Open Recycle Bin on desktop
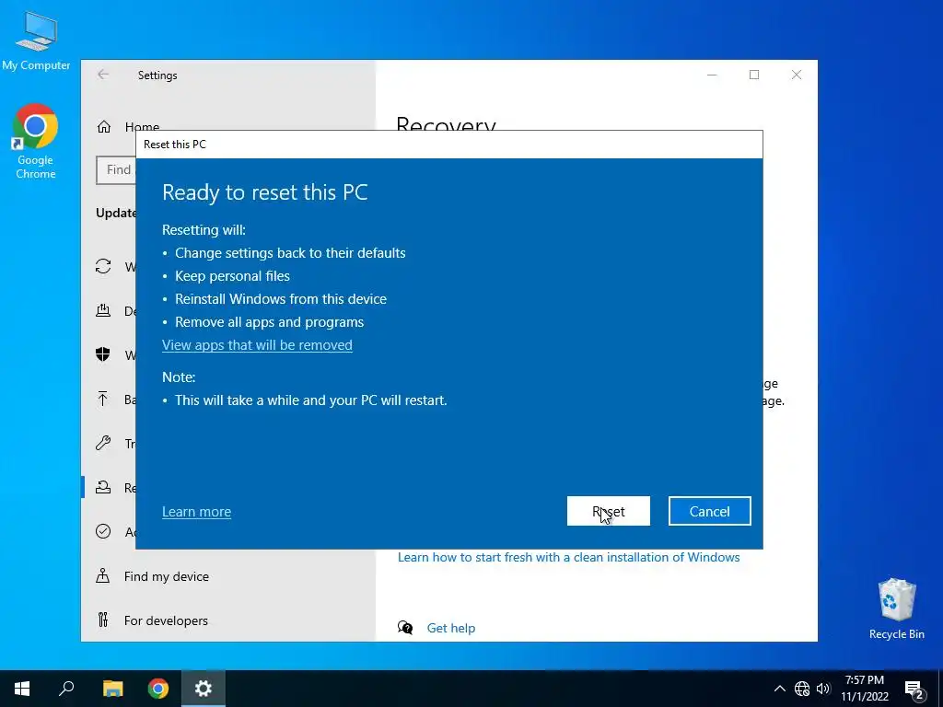The image size is (943, 707). pos(897,609)
